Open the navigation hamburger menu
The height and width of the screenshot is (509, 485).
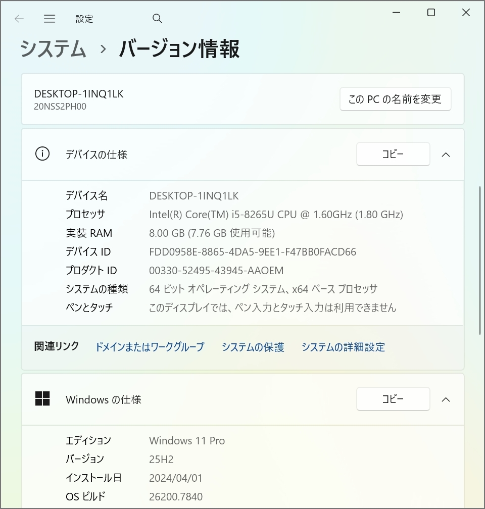pos(50,19)
